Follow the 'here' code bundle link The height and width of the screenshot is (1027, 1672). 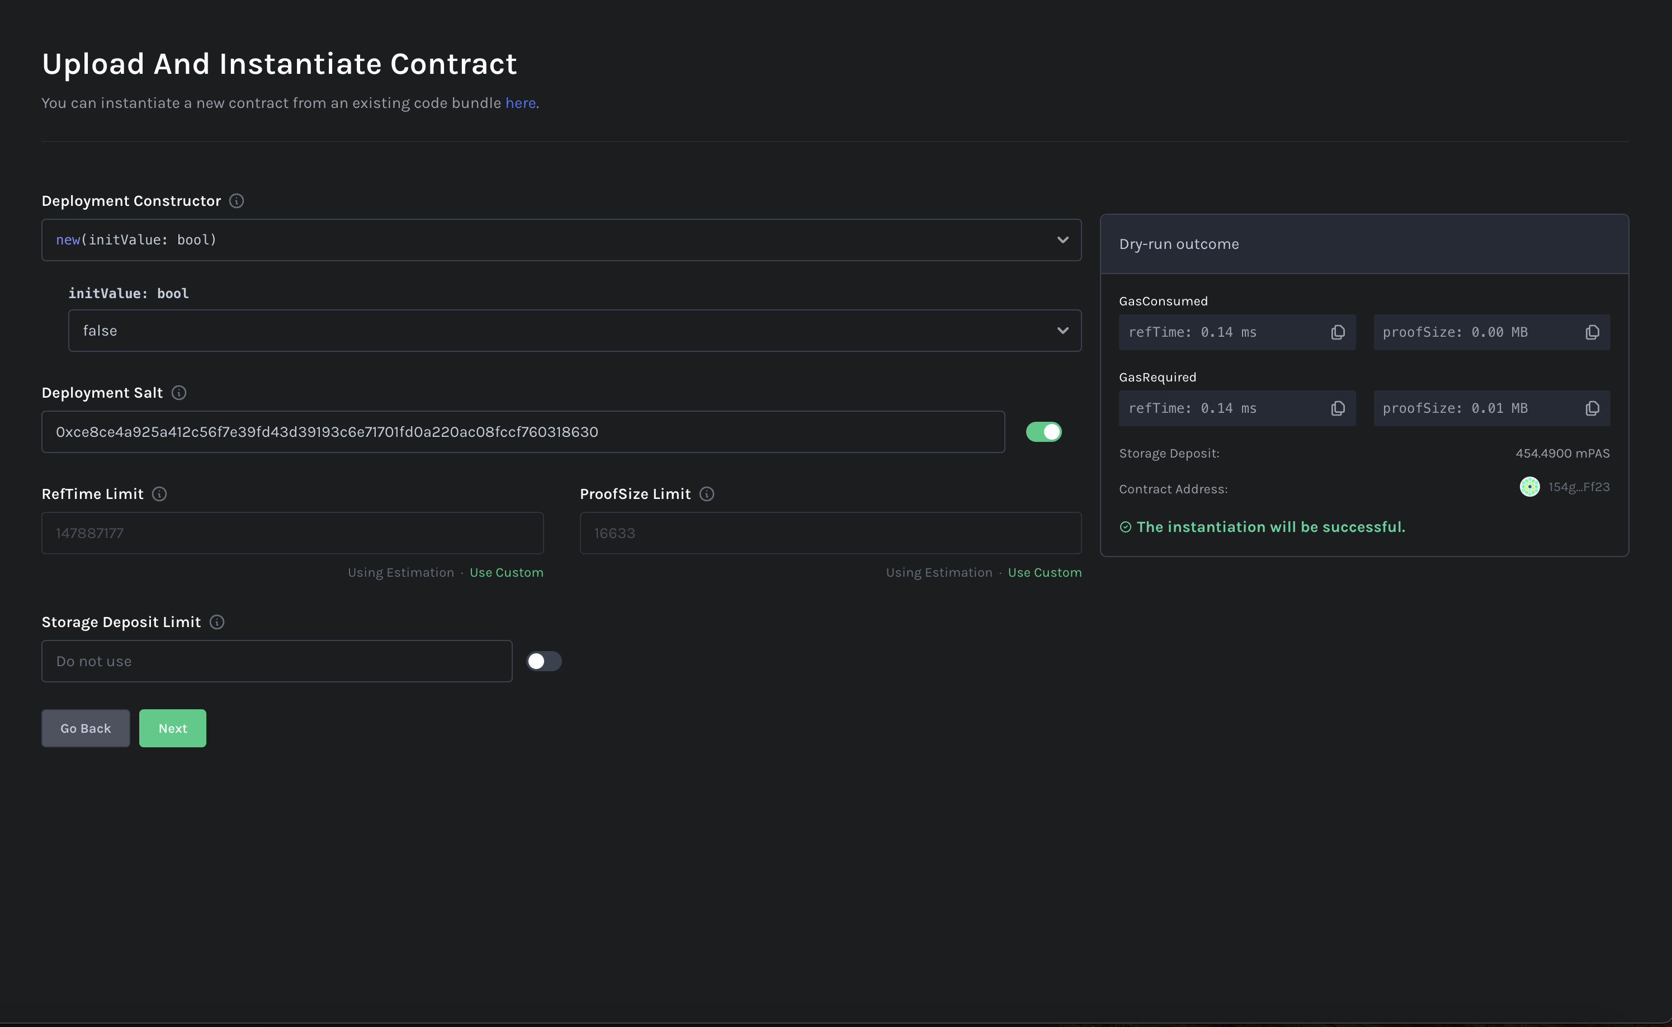pos(520,103)
